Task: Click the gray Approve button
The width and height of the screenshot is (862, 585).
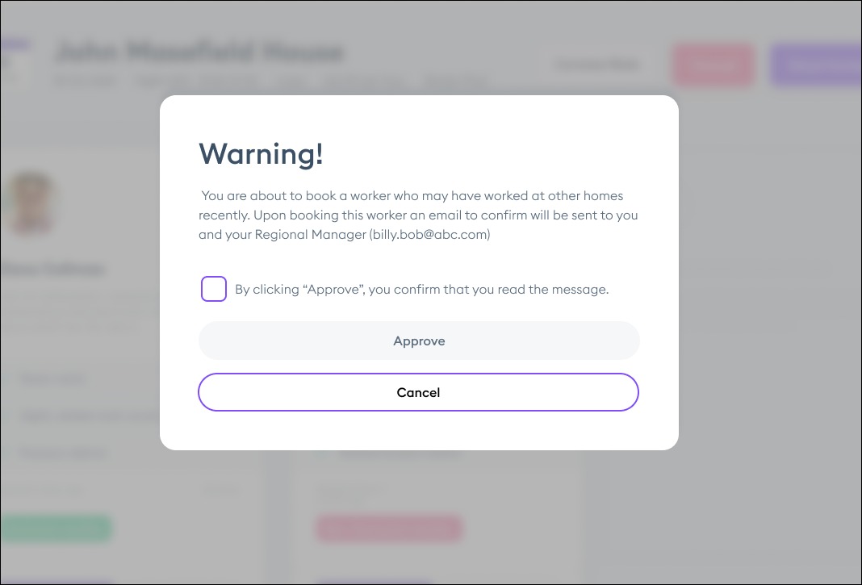Action: tap(419, 341)
